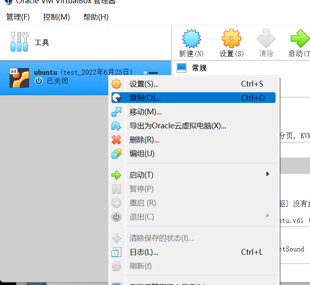
Task: Click the export icon for Oracle云虚拟电脑
Action: point(116,126)
